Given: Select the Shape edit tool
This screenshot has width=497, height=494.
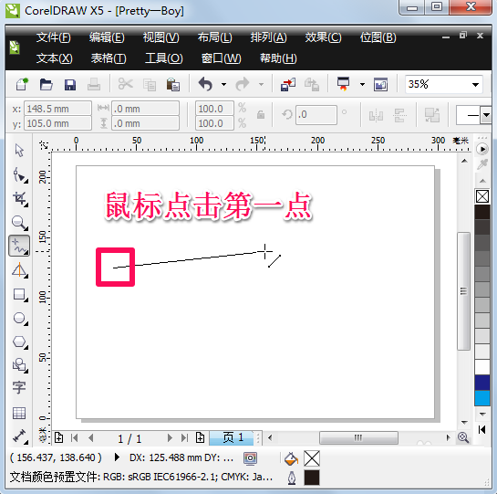Looking at the screenshot, I should (20, 175).
